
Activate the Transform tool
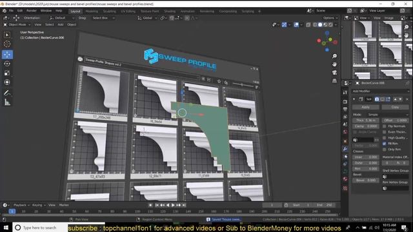coord(7,82)
